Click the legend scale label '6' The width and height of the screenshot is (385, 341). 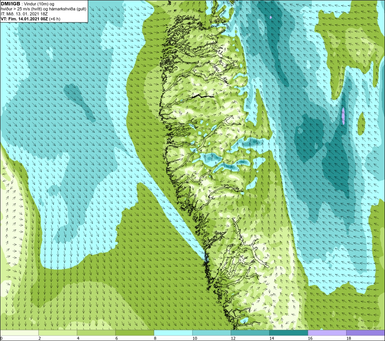(117, 339)
